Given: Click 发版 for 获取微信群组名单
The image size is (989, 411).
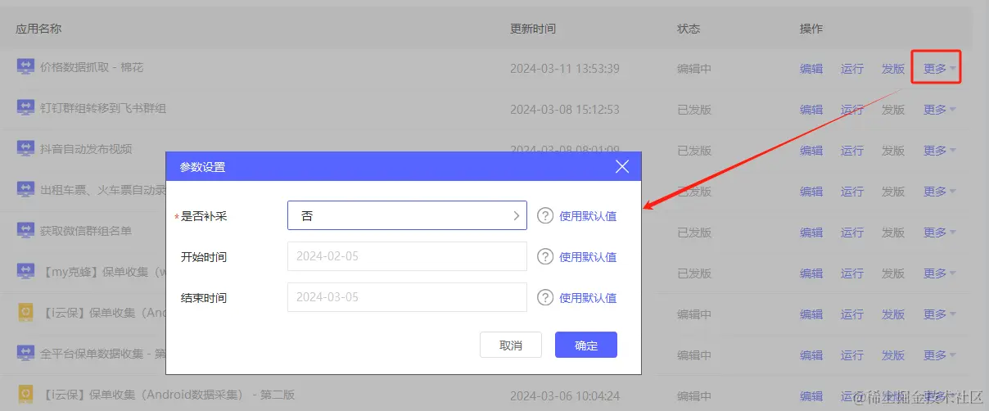Looking at the screenshot, I should [893, 233].
